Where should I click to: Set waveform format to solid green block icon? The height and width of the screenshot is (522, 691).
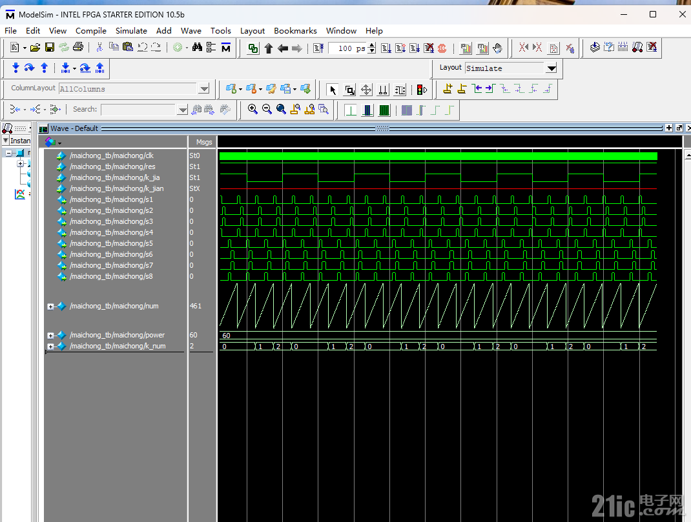point(384,110)
